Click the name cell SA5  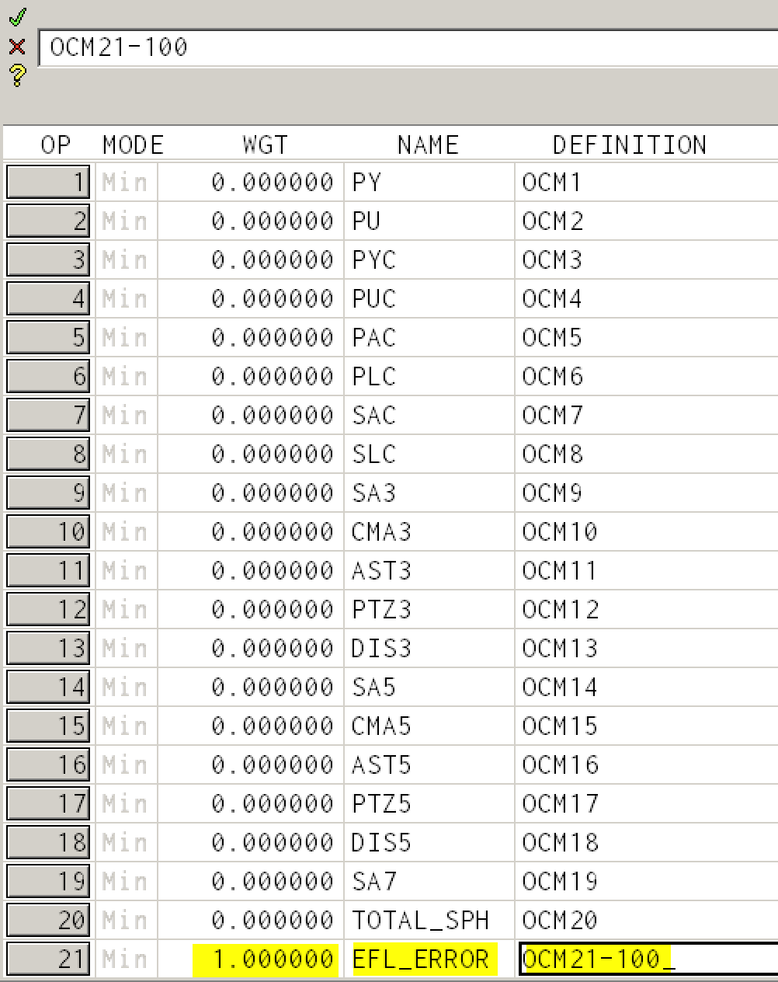coord(429,687)
